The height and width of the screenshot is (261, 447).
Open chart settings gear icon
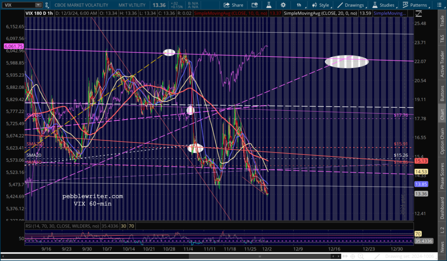click(x=283, y=5)
